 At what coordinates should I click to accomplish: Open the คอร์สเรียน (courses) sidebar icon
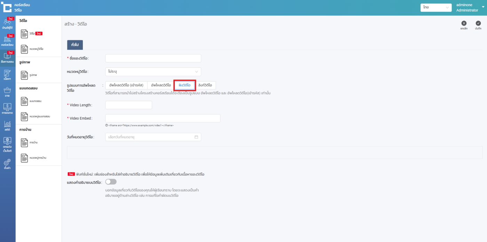pyautogui.click(x=7, y=41)
